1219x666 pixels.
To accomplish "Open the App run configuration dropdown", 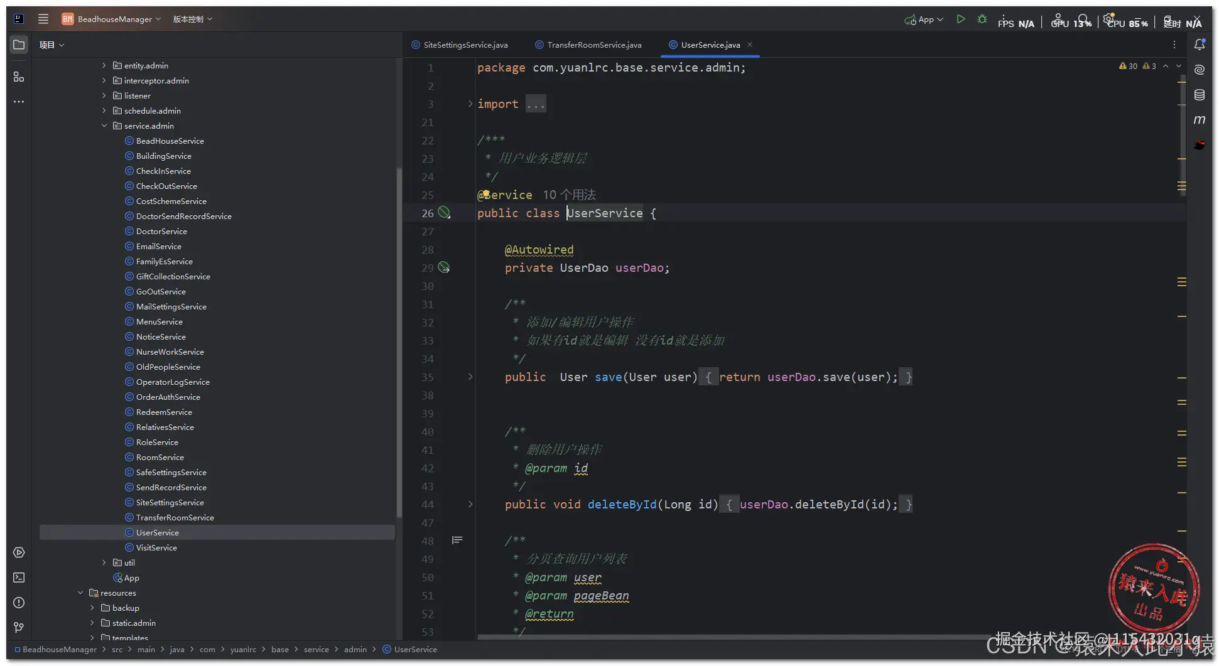I will pos(924,19).
